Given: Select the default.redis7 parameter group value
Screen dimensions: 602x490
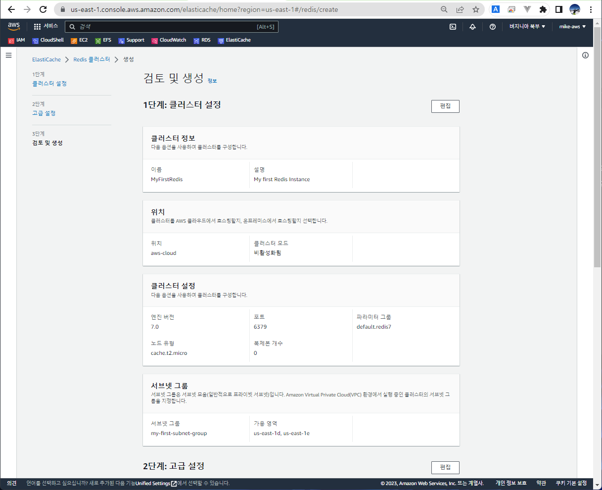Looking at the screenshot, I should pos(374,327).
